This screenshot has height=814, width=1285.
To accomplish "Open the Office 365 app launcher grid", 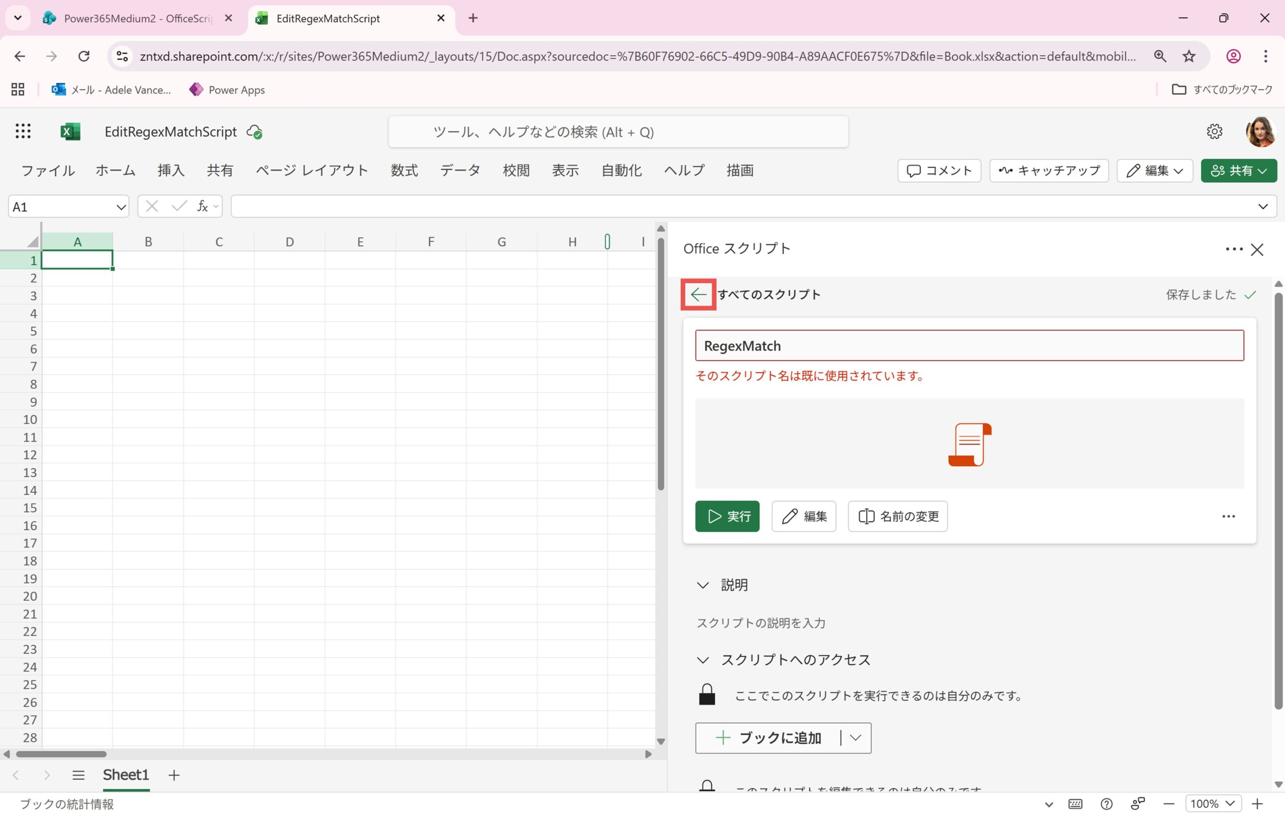I will coord(23,131).
